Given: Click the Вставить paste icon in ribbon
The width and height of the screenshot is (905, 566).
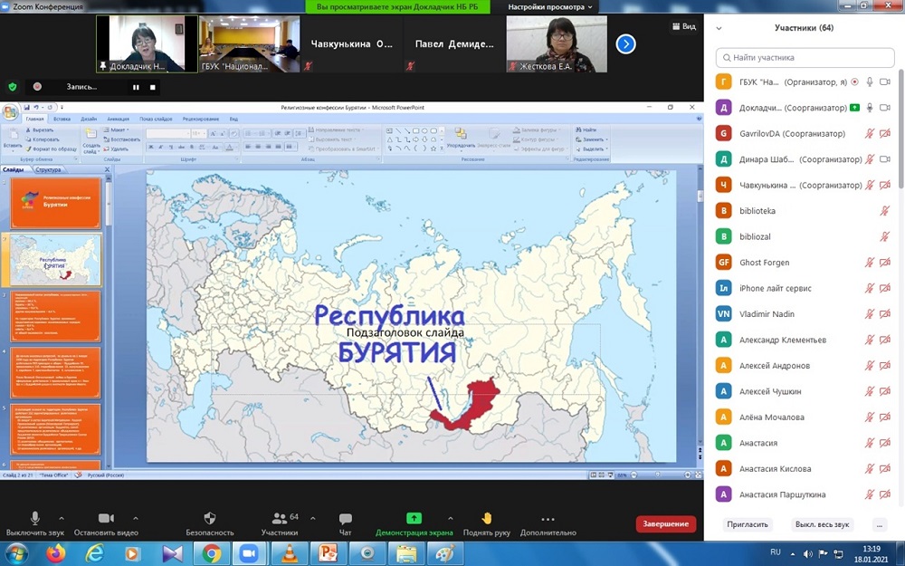Looking at the screenshot, I should coord(13,139).
